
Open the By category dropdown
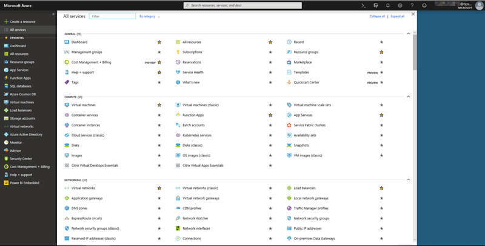click(149, 16)
